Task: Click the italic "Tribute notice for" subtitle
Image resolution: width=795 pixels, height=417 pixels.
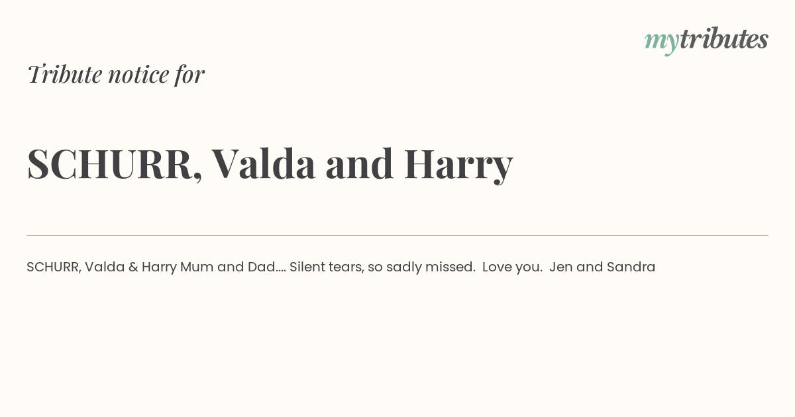Action: [116, 74]
